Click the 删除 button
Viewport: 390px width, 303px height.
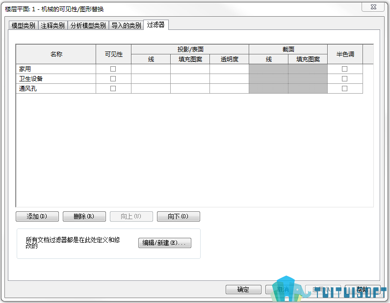coord(84,216)
